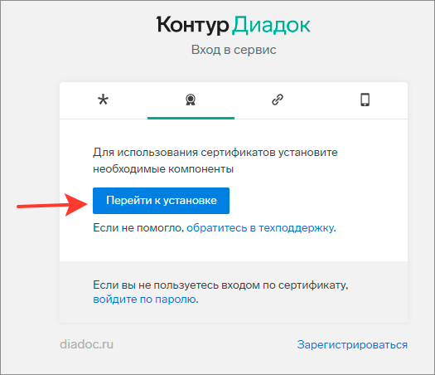
Task: Follow the войдите по паролю link
Action: click(x=144, y=300)
